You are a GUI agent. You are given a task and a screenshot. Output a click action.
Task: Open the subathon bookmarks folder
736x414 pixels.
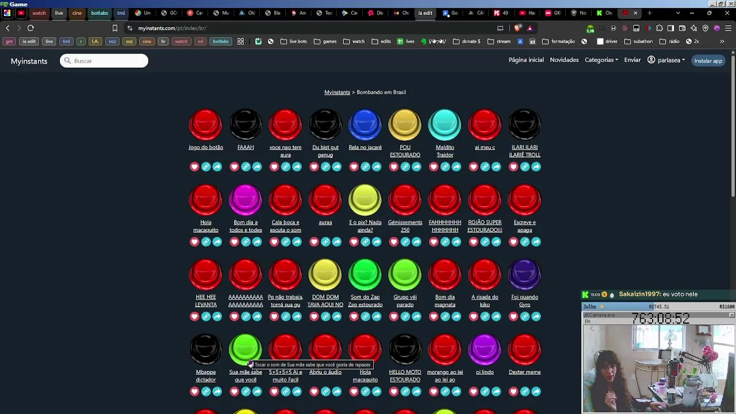pyautogui.click(x=638, y=41)
